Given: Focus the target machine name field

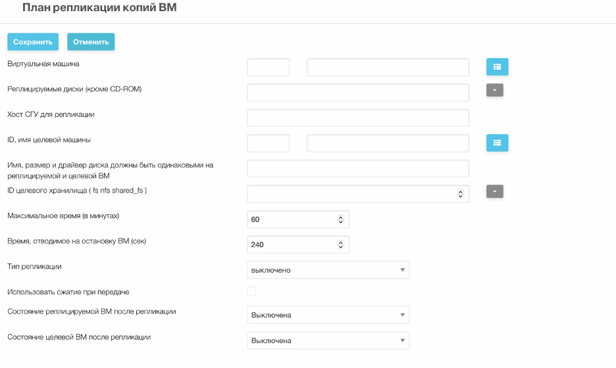Looking at the screenshot, I should click(x=388, y=143).
